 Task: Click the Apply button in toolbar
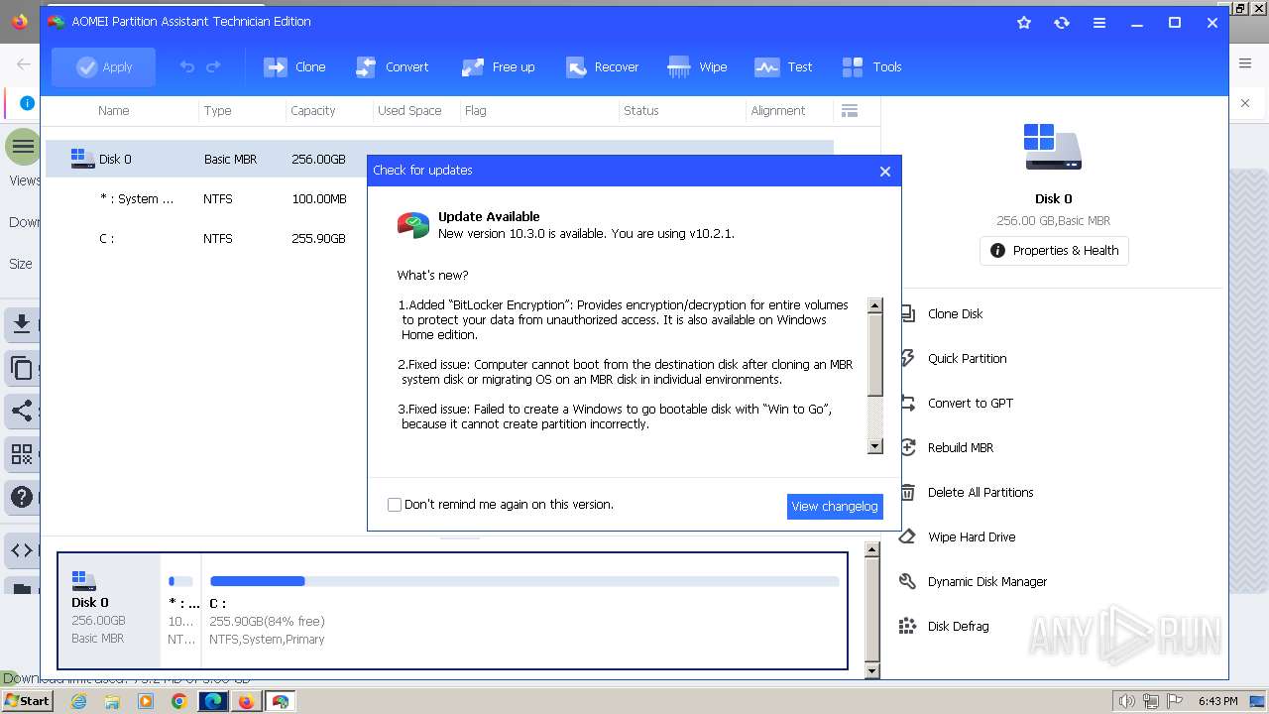pos(104,66)
